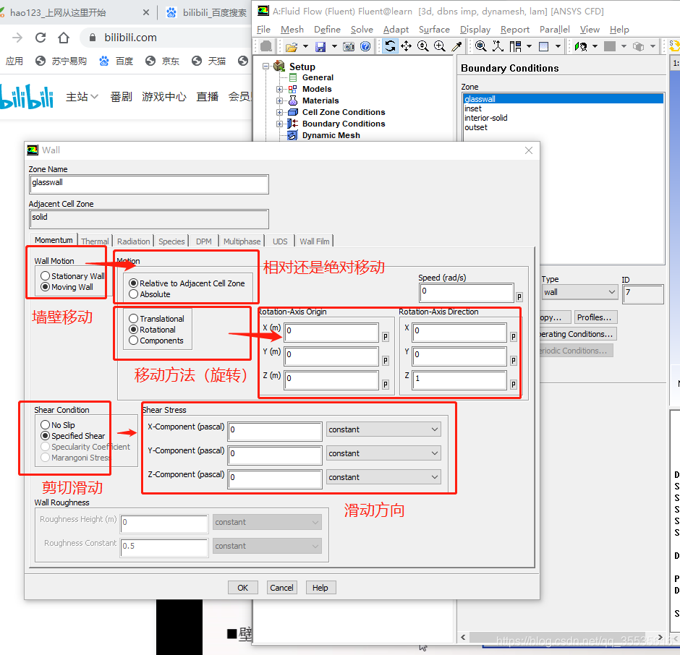
Task: Select the zoom-to-area magnifier with plus
Action: (440, 46)
